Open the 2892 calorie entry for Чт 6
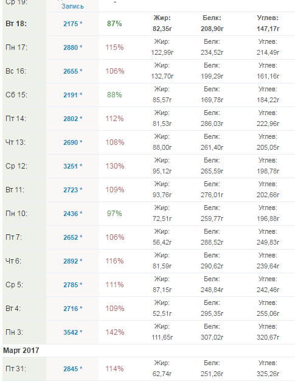 71,261
